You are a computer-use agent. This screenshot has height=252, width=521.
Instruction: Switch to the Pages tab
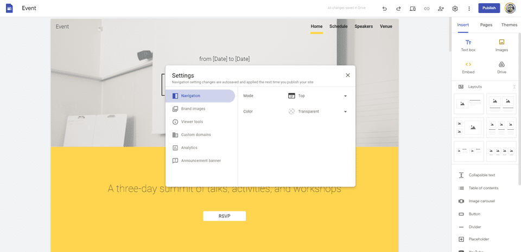(x=486, y=25)
